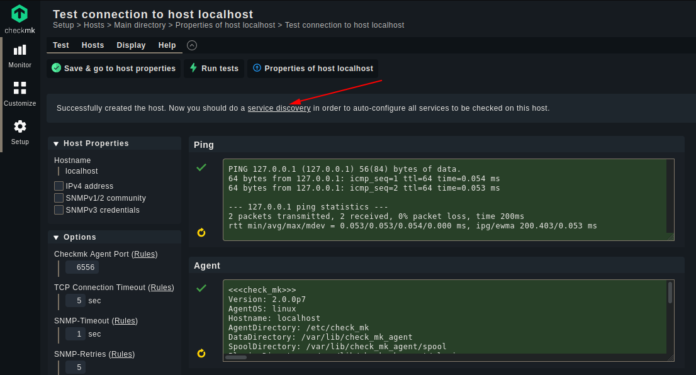This screenshot has height=375, width=696.
Task: Click the Checkmk logo icon
Action: coord(20,14)
